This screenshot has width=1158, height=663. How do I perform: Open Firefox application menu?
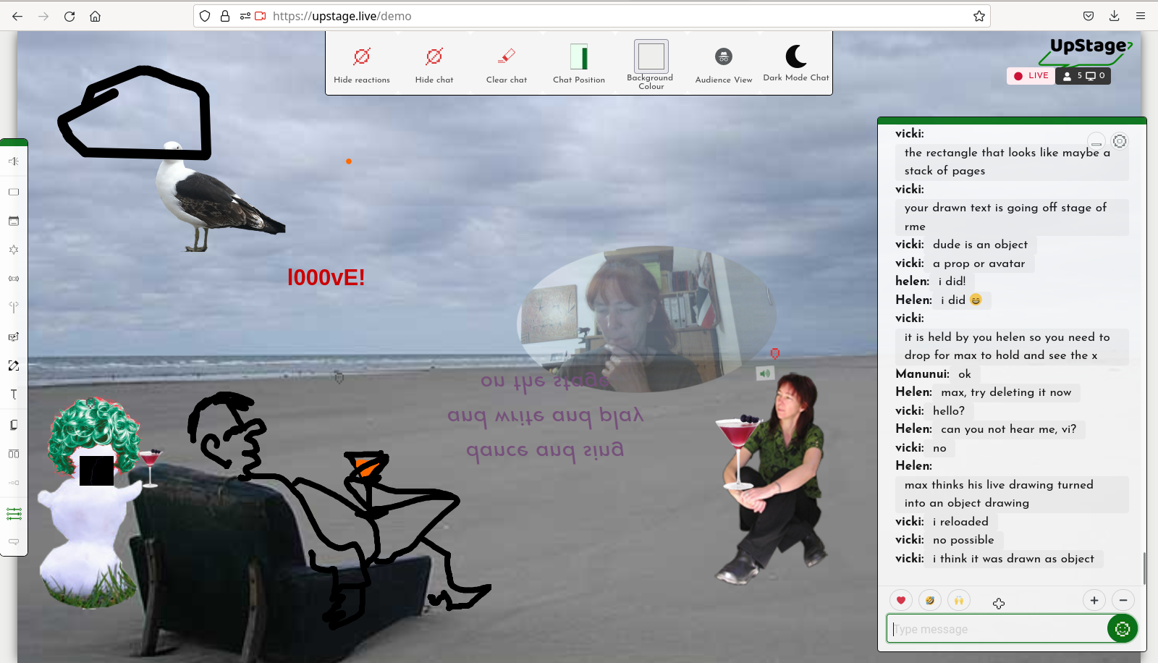pyautogui.click(x=1141, y=16)
